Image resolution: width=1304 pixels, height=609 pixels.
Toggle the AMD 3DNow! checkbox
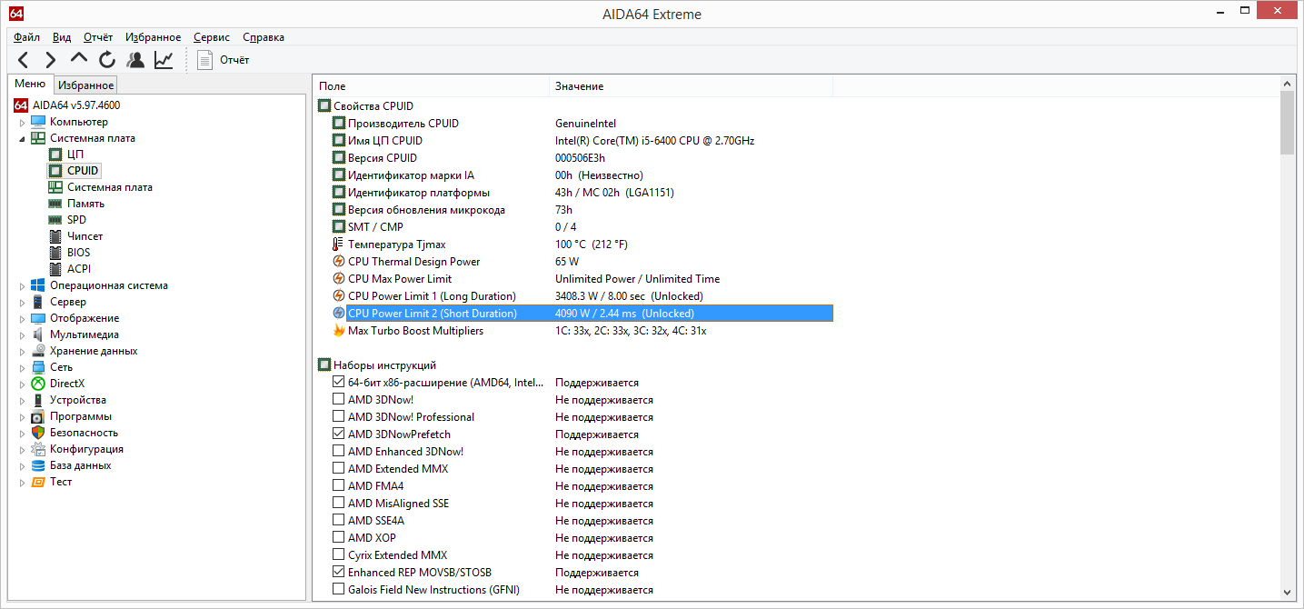tap(339, 400)
